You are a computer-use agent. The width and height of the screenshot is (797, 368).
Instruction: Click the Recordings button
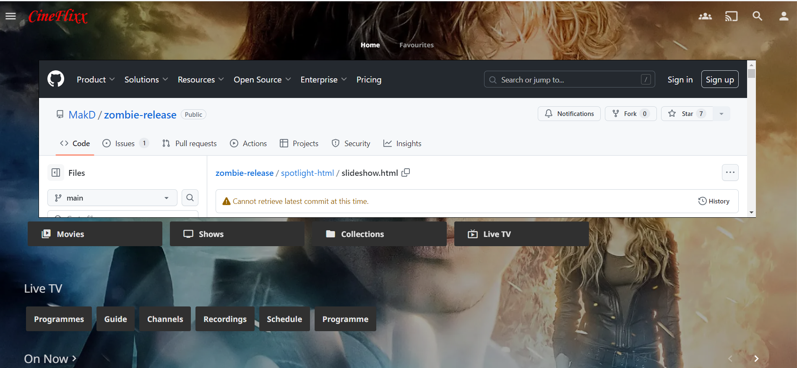click(225, 319)
